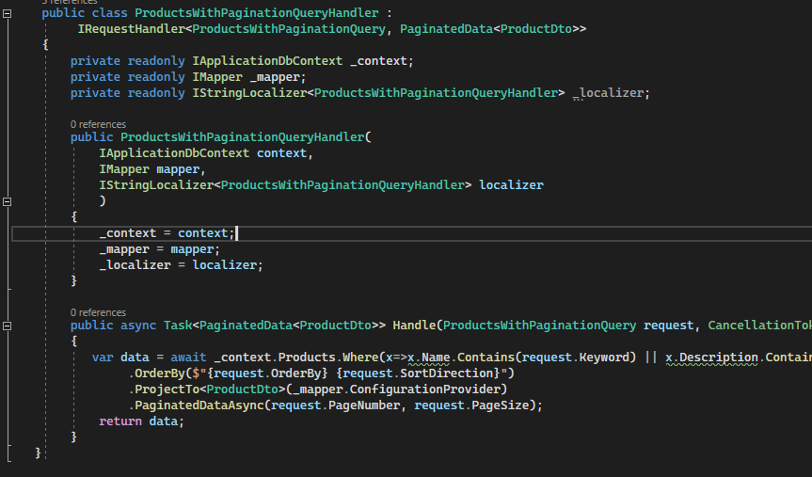Image resolution: width=812 pixels, height=477 pixels.
Task: Click request.Keyword inside the Contains call
Action: [x=575, y=358]
